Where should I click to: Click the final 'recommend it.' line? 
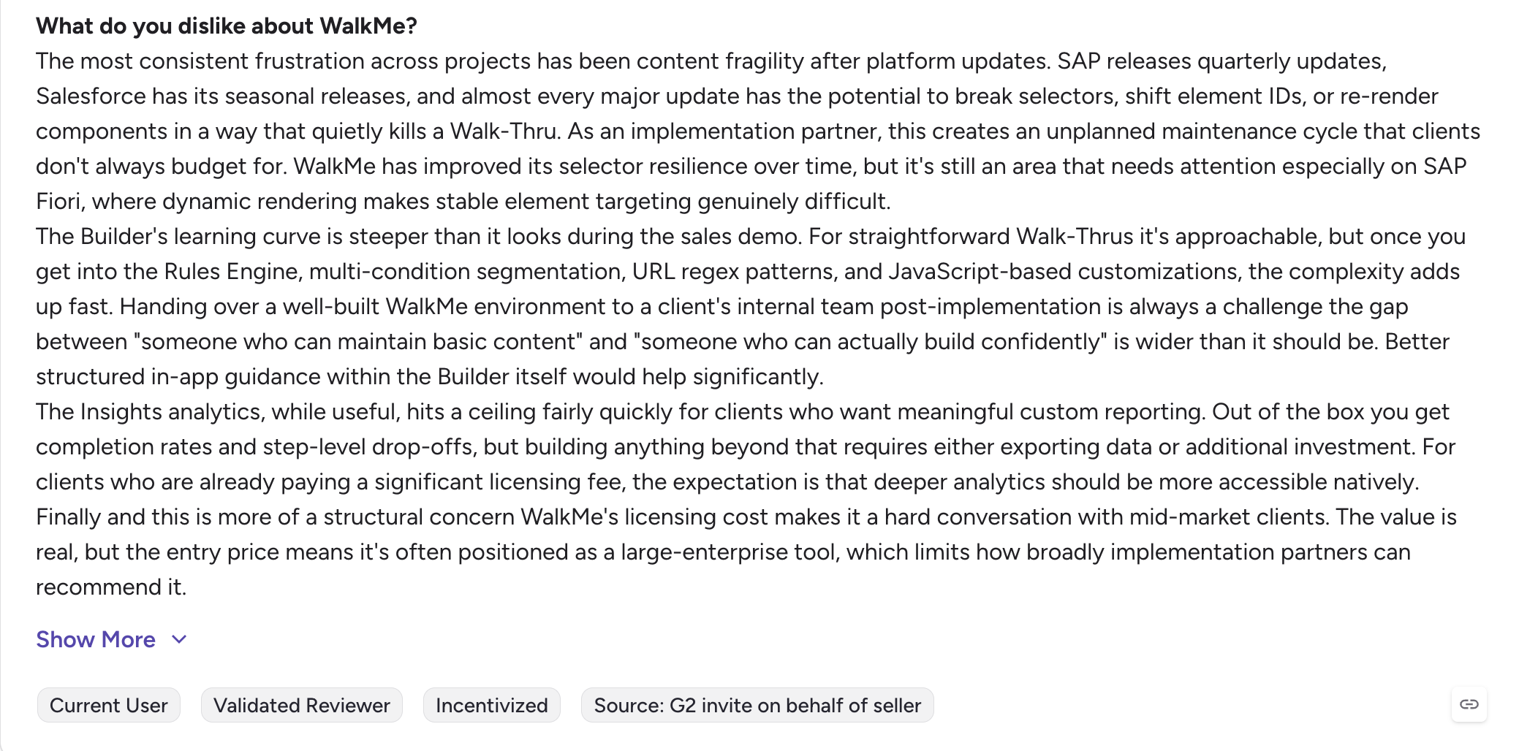point(111,587)
